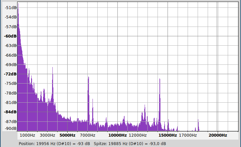Click the -90dB axis label

[x=11, y=129]
